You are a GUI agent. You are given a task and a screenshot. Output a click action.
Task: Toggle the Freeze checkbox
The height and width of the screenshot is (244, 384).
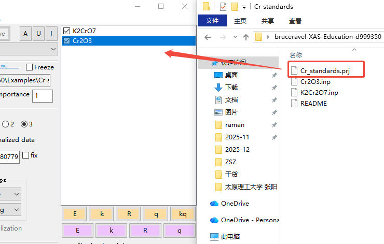click(30, 67)
